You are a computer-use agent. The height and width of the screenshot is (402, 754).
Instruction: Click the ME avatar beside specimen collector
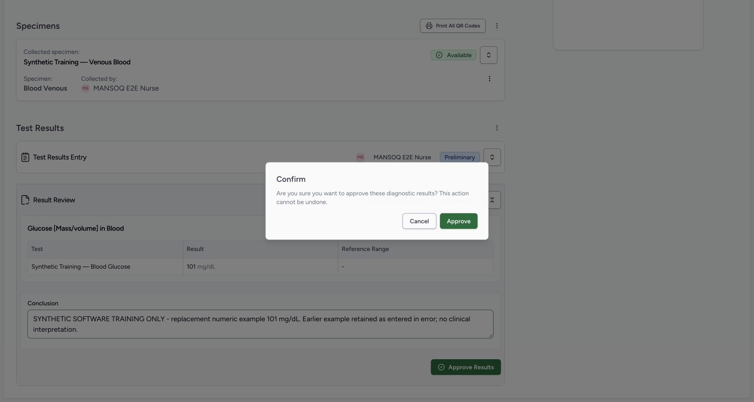(85, 88)
